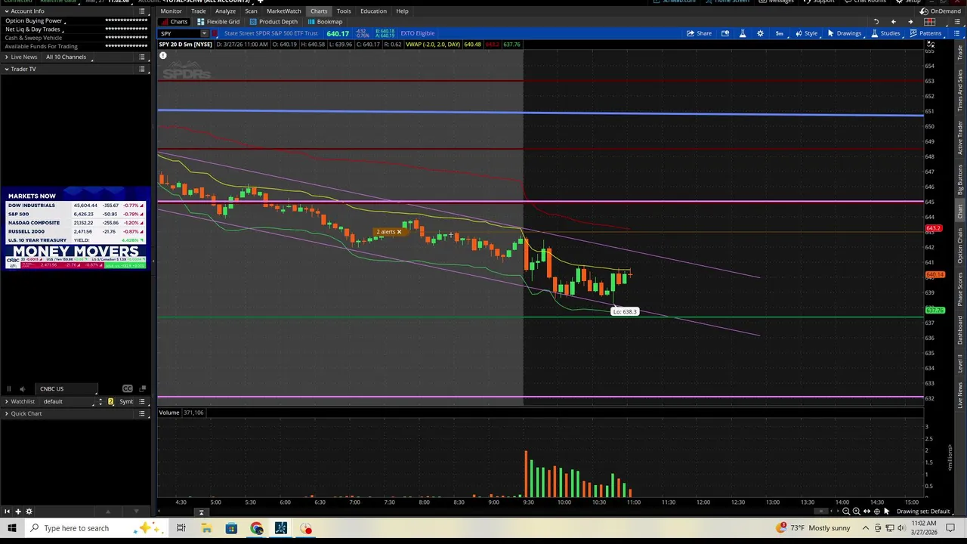
Task: Click the yellow number 2 watchlist link icon
Action: 111,402
